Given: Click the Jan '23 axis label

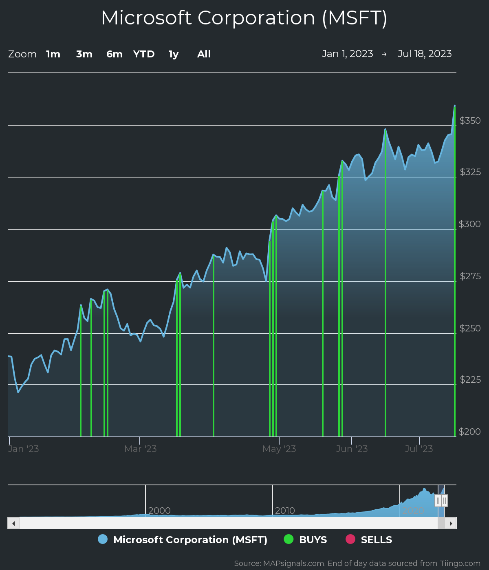Looking at the screenshot, I should tap(24, 449).
